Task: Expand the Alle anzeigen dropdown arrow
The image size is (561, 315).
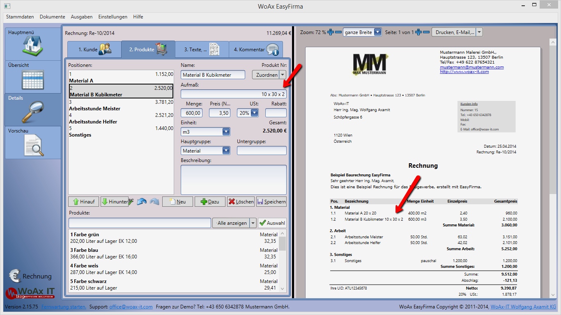Action: click(x=253, y=223)
